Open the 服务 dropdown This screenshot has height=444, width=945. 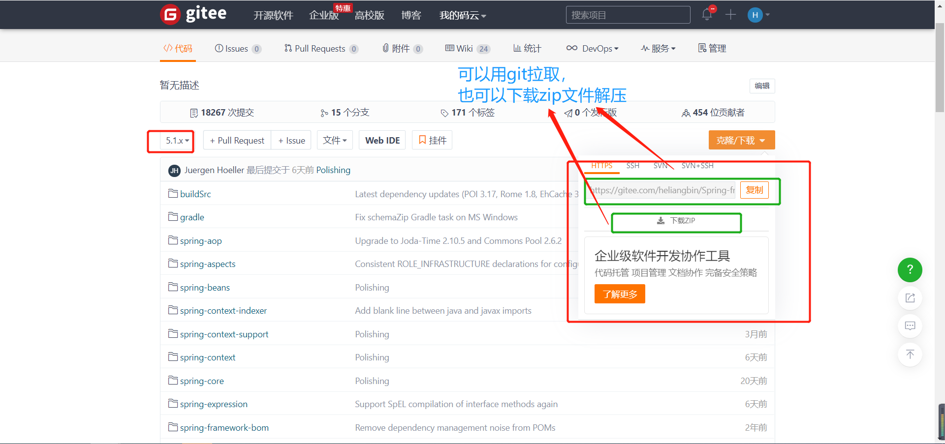(659, 48)
